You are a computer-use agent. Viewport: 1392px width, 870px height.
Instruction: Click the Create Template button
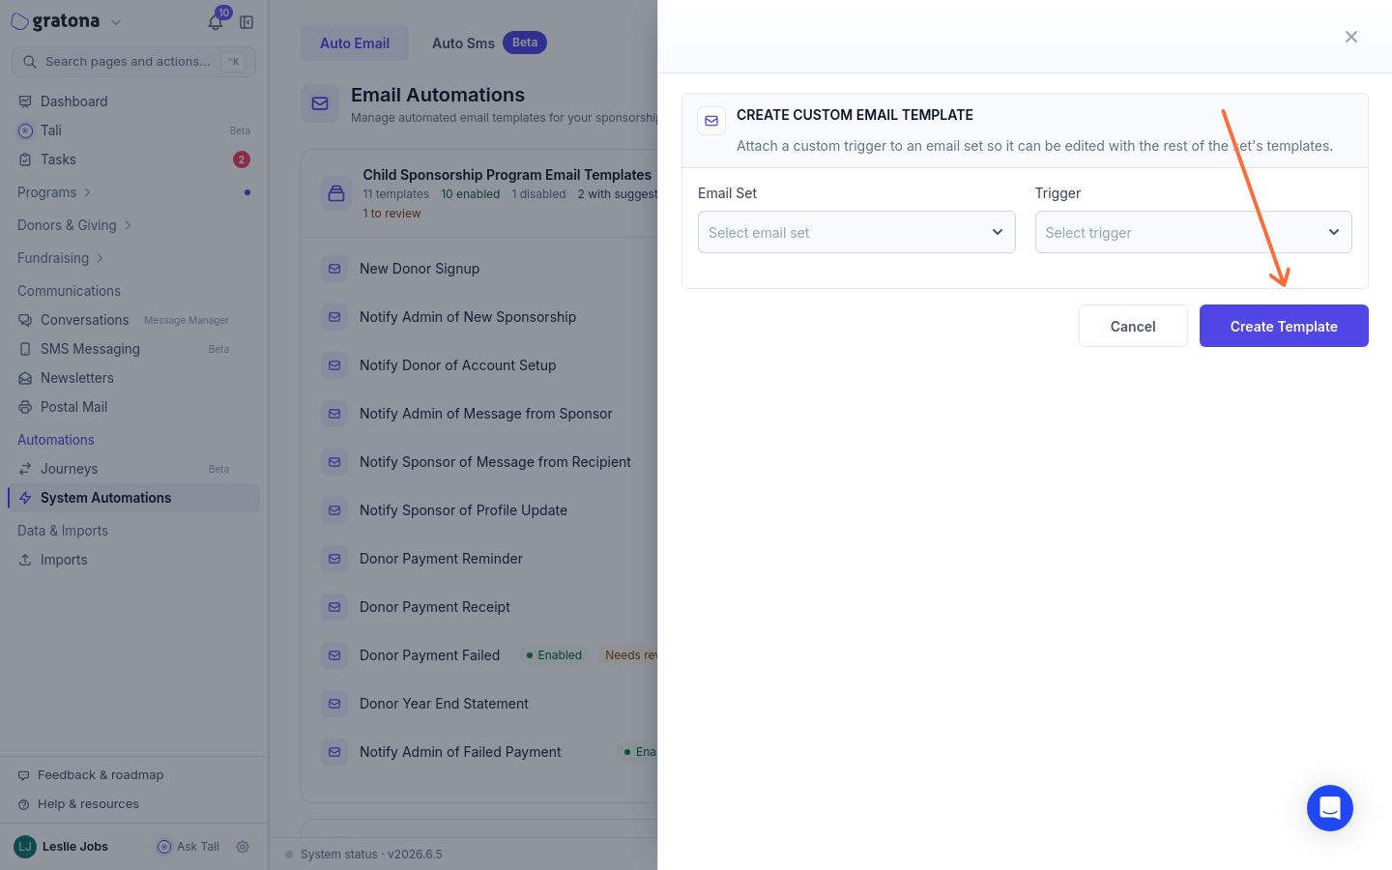point(1284,326)
